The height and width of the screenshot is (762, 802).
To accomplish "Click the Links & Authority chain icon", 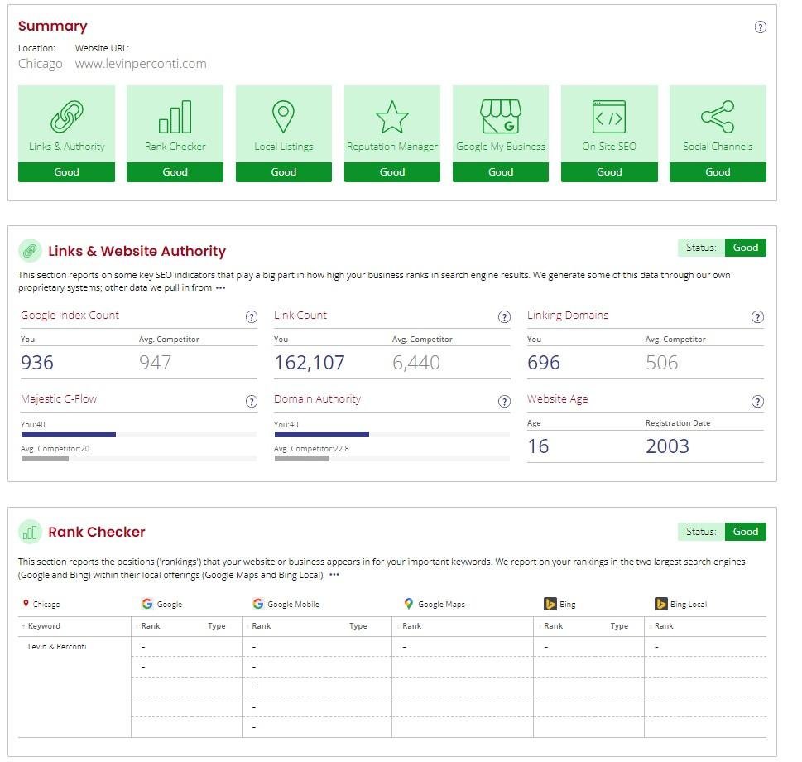I will 66,117.
